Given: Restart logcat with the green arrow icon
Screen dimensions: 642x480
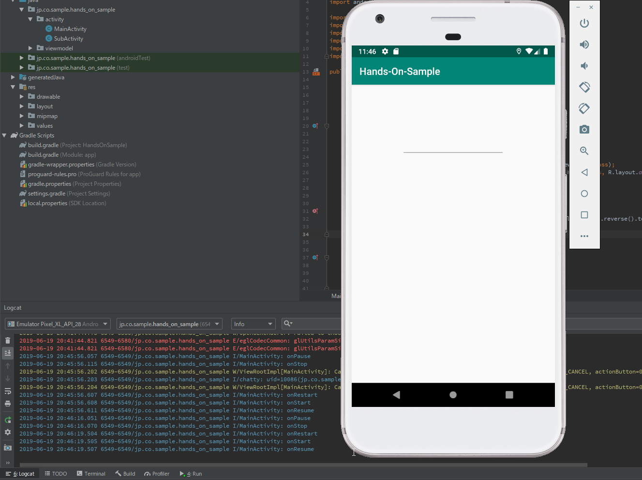Looking at the screenshot, I should (x=8, y=420).
